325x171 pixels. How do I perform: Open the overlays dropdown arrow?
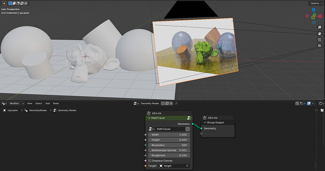point(313,103)
